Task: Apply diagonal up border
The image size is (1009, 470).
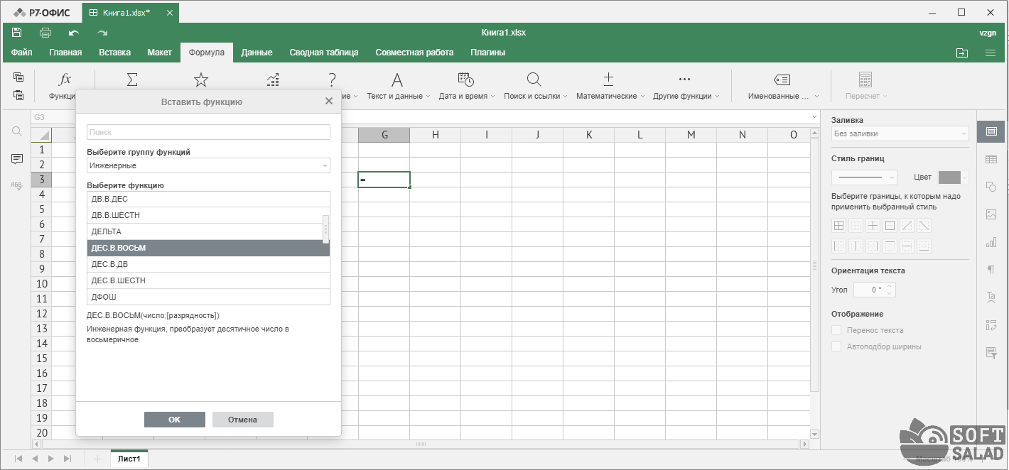Action: (907, 226)
